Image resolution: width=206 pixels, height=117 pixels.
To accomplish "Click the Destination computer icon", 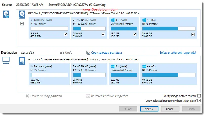I will [x=6, y=60].
